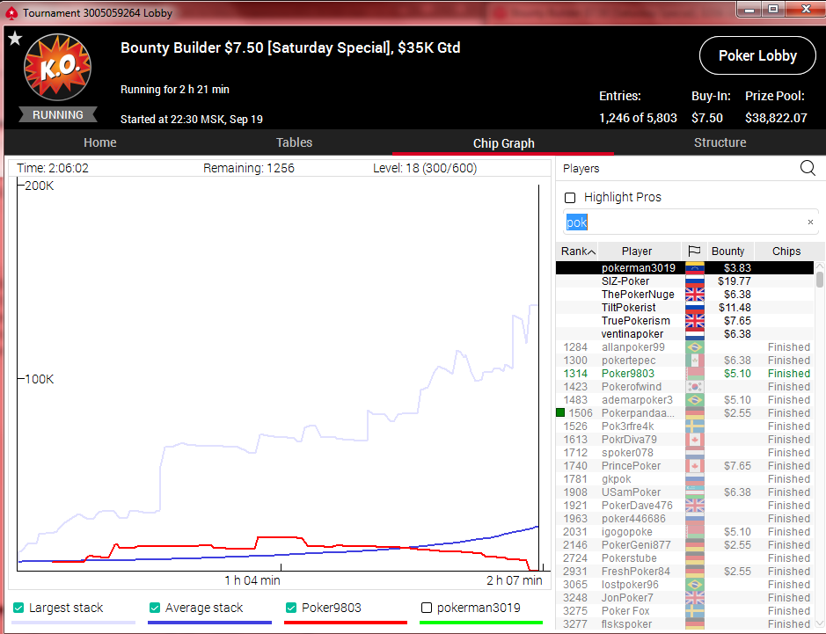Click the player list scrollbar thumb
Screen dimensions: 826x634
(819, 279)
